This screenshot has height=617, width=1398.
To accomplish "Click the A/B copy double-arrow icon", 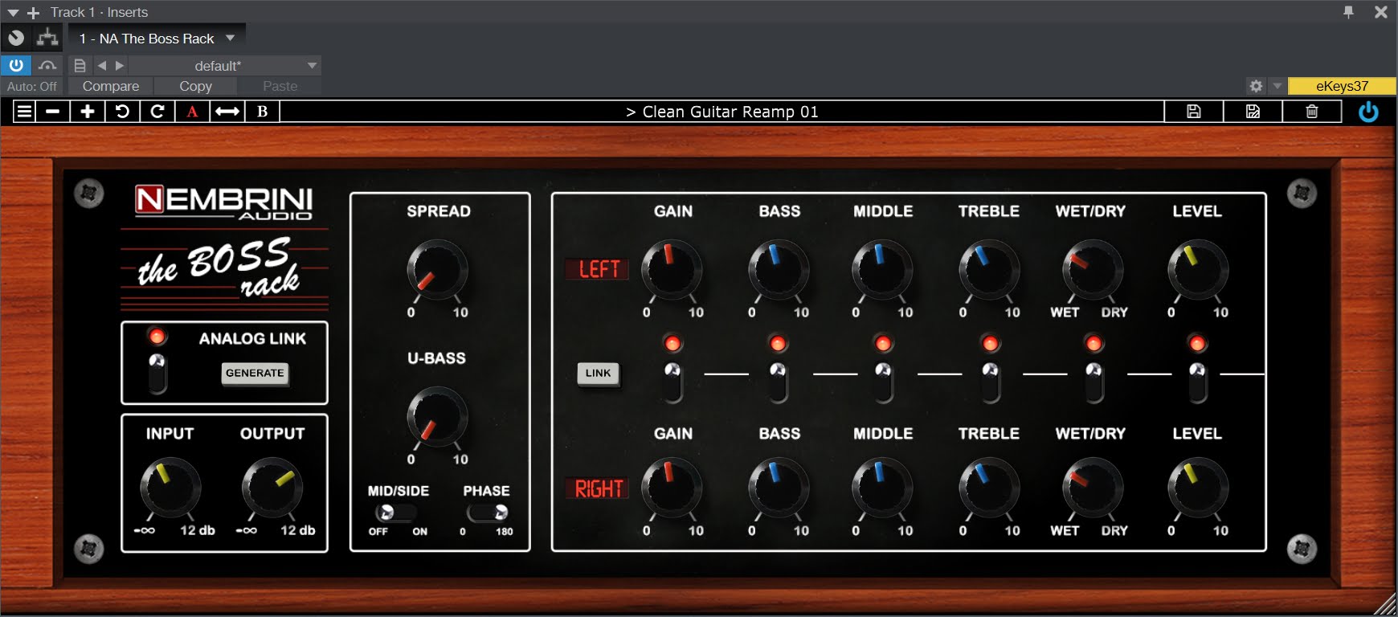I will point(227,112).
